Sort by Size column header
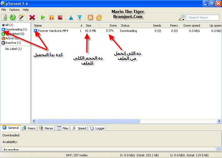This screenshot has height=158, width=222. click(92, 26)
